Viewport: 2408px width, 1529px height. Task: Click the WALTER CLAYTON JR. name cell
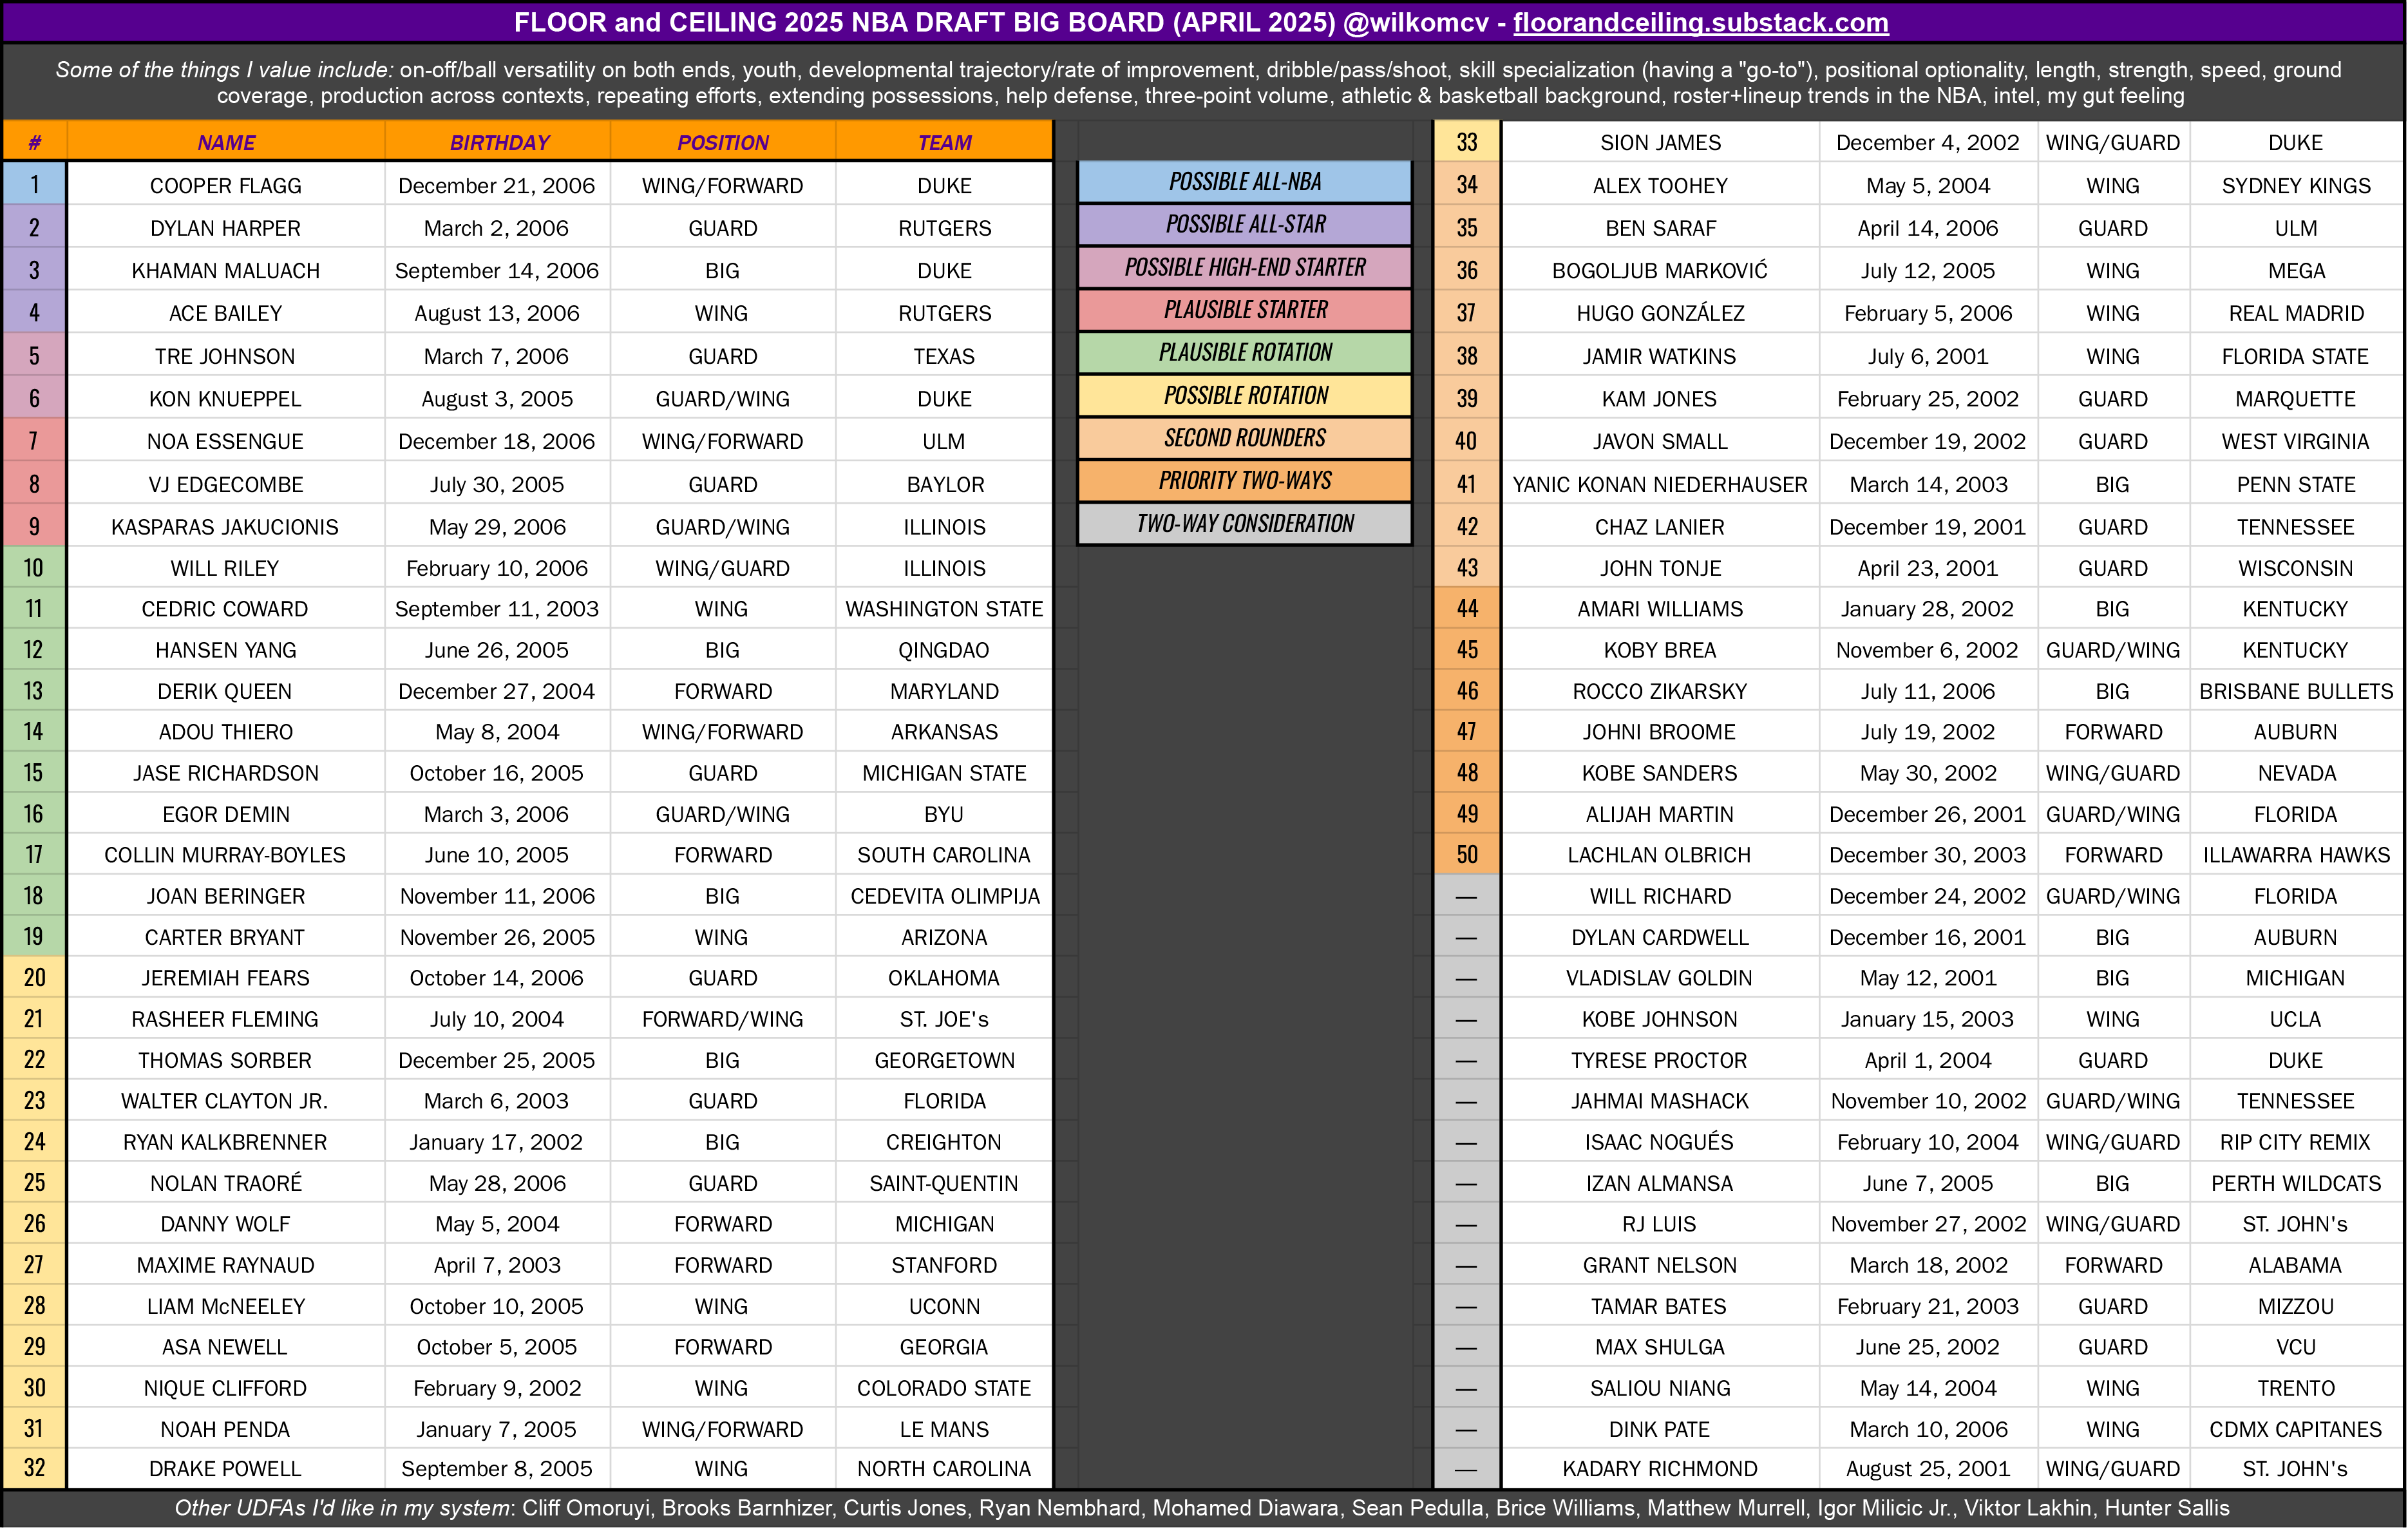point(226,1101)
